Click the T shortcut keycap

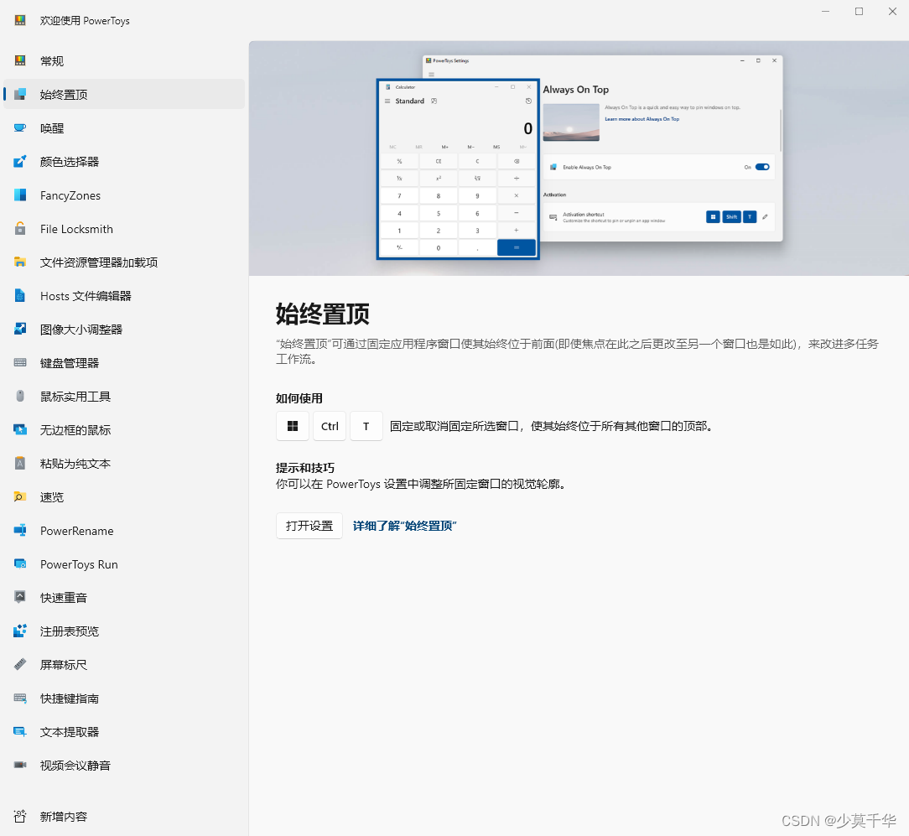tap(366, 426)
